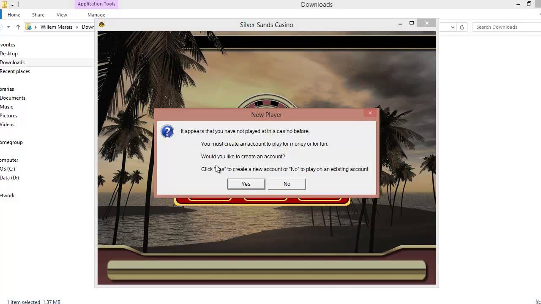541x304 pixels.
Task: Open Documents library in navigation pane
Action: 13,98
